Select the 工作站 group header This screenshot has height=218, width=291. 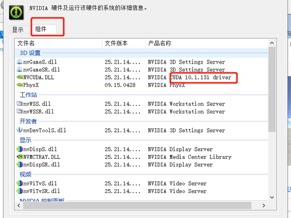coord(28,95)
